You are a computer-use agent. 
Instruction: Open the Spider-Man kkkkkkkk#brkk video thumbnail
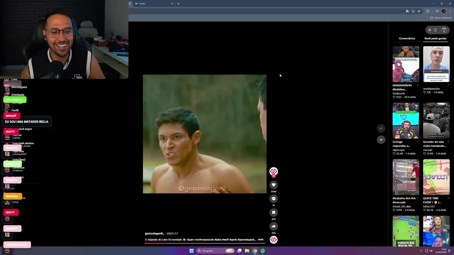click(x=406, y=64)
